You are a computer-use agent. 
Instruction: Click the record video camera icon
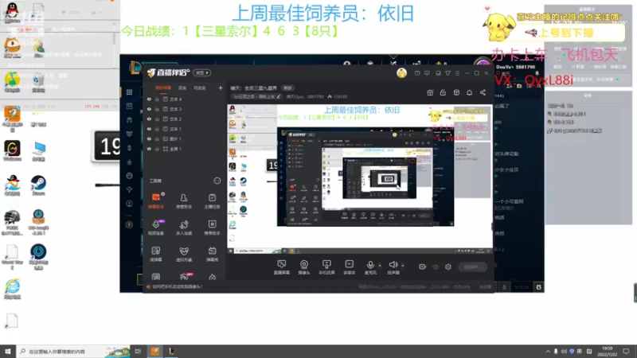click(423, 267)
